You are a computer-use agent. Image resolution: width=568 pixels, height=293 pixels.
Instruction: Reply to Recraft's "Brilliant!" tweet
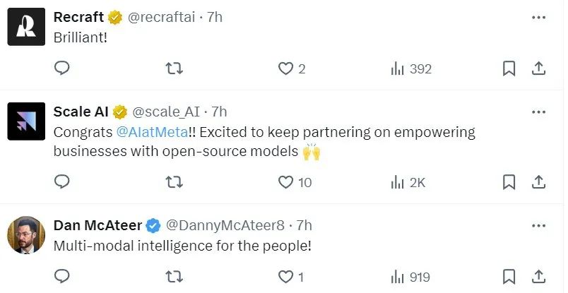62,68
